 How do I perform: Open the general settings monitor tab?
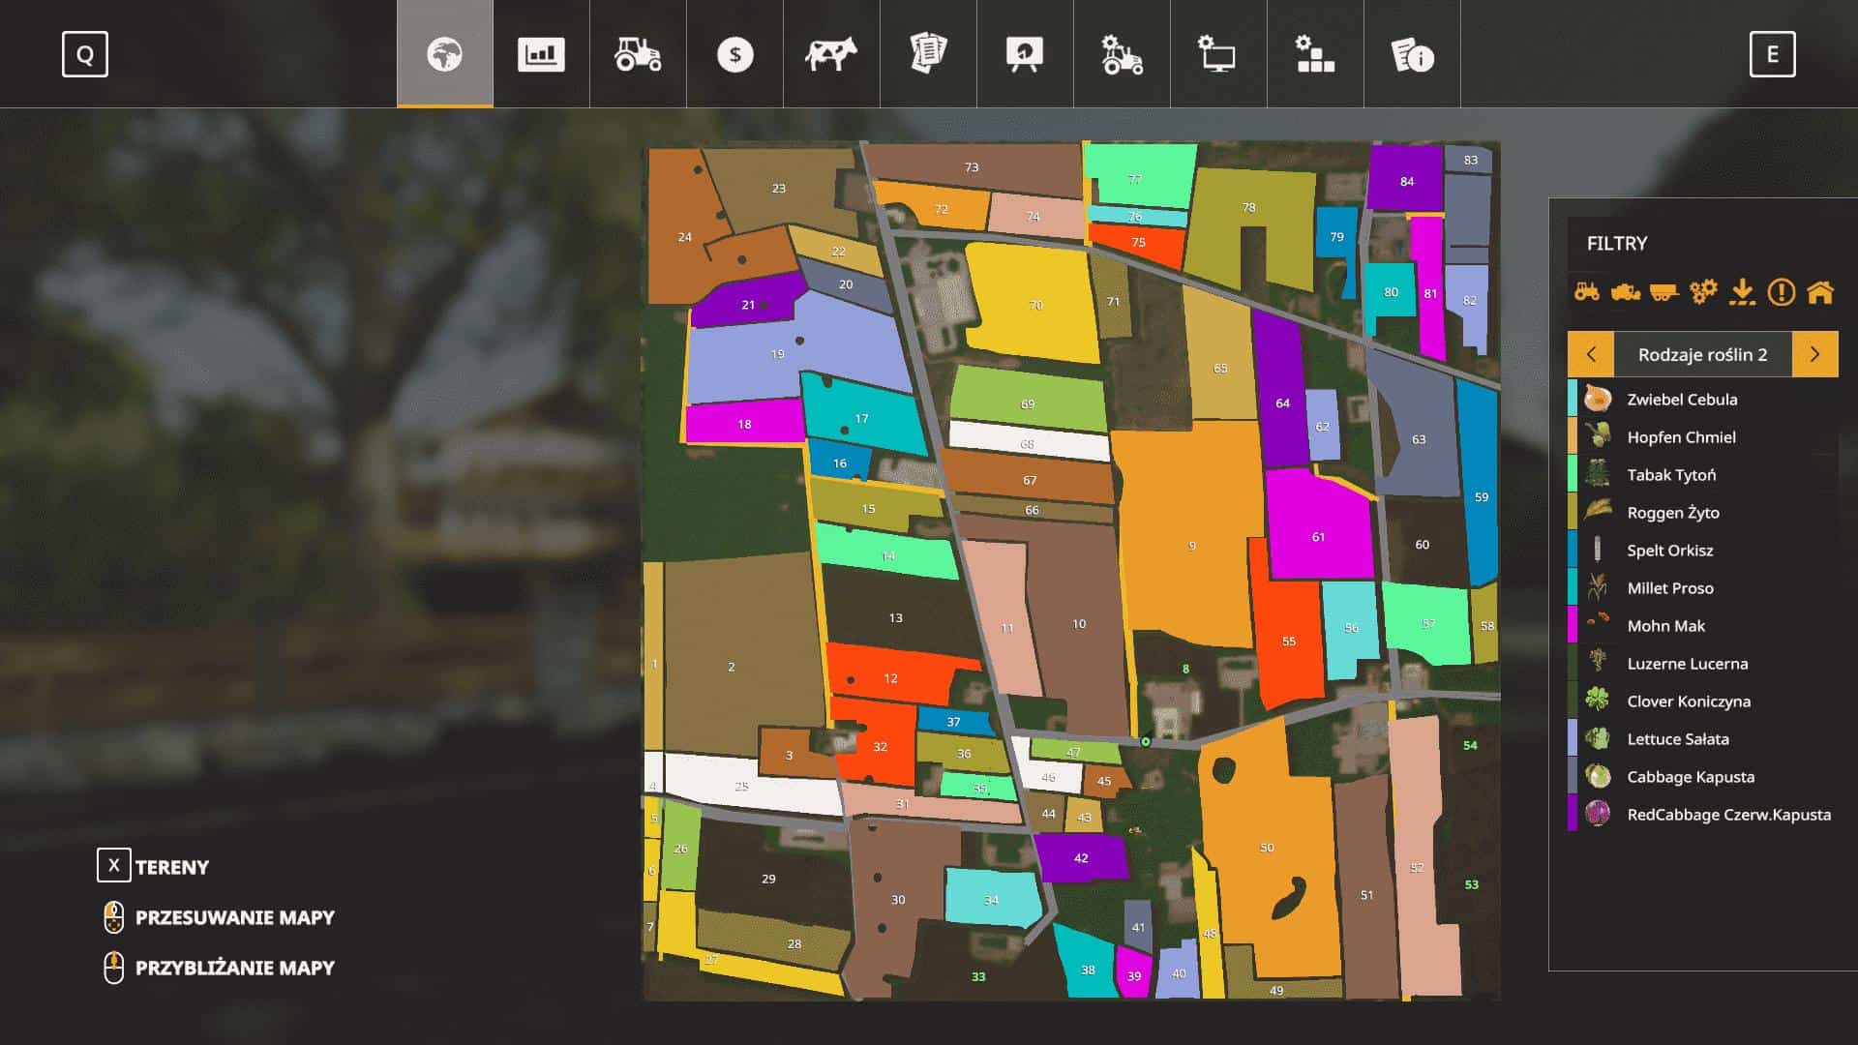pyautogui.click(x=1218, y=54)
